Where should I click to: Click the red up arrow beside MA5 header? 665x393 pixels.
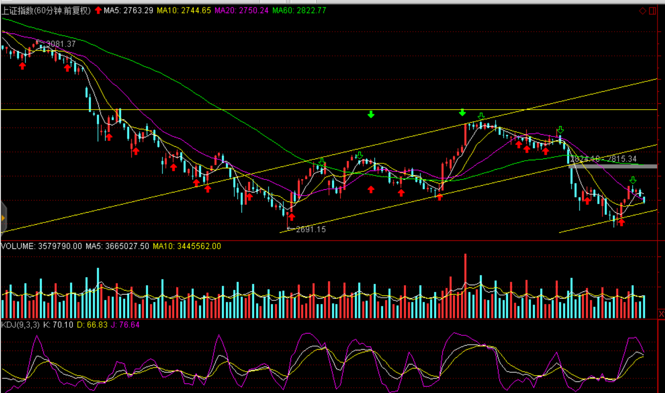[98, 10]
